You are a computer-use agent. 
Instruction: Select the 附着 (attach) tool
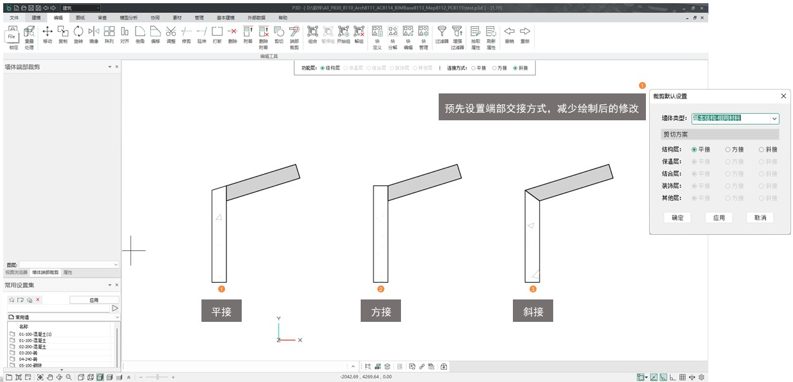(x=248, y=35)
